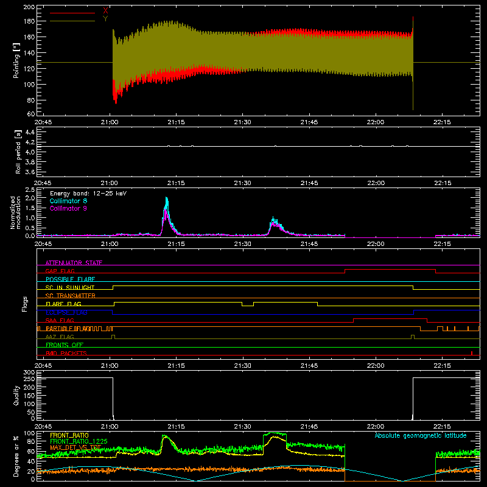Click the FLARE_FLAG label

click(x=63, y=304)
